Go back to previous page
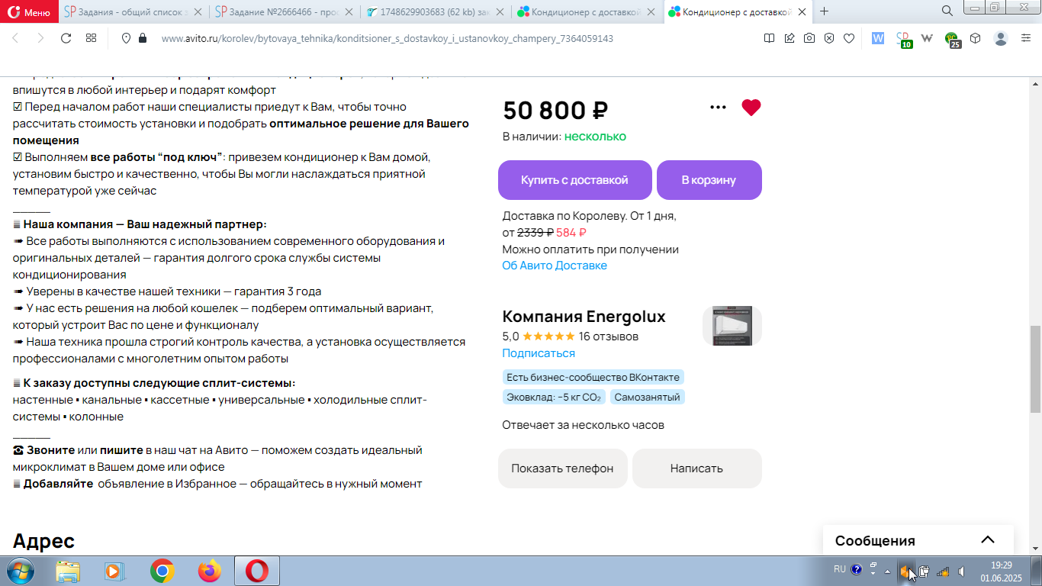 click(x=15, y=38)
